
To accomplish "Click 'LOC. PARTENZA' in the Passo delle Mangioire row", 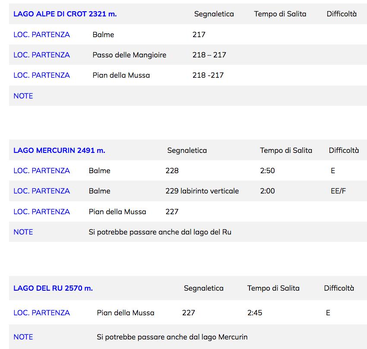I will point(41,55).
